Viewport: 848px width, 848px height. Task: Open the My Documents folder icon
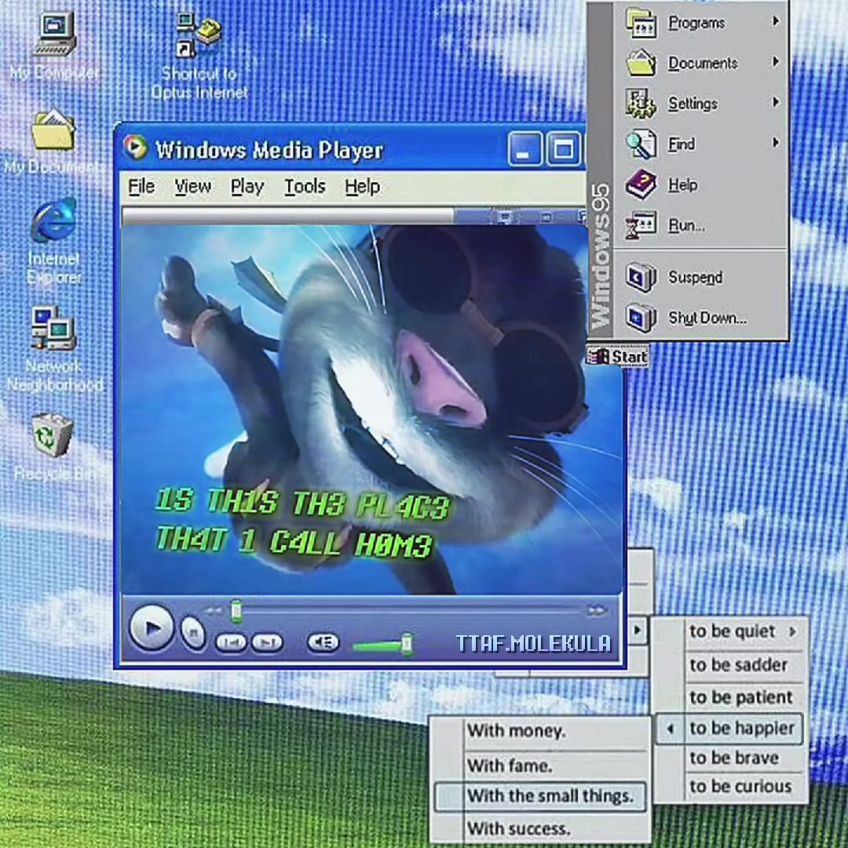click(53, 130)
